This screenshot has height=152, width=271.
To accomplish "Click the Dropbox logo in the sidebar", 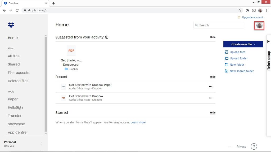I will click(11, 25).
